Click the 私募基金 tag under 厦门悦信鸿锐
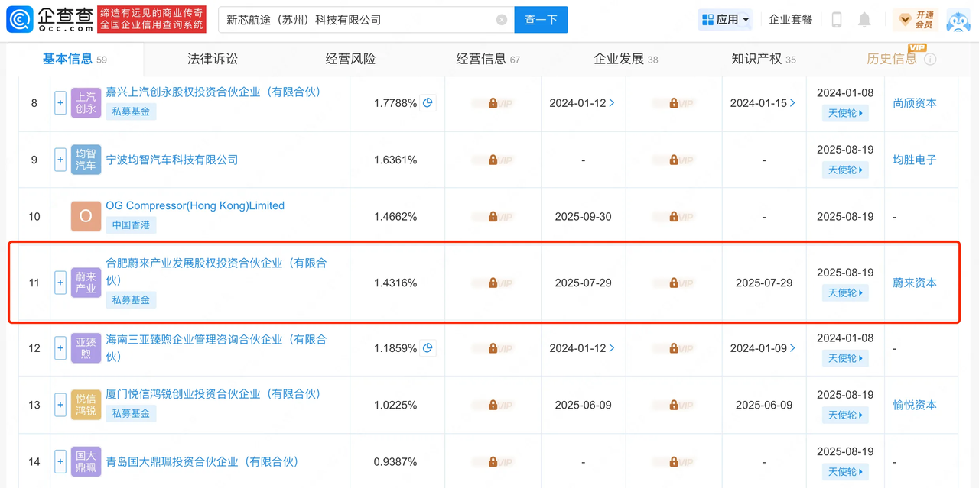979x488 pixels. point(131,413)
